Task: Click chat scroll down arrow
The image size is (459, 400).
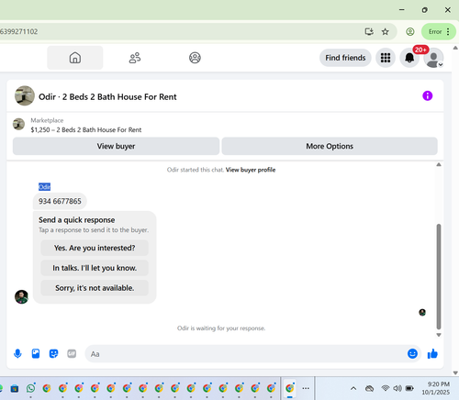Action: 439,335
